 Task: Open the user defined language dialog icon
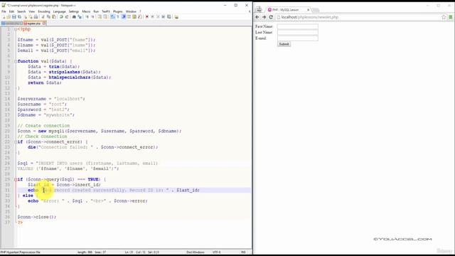(129, 17)
